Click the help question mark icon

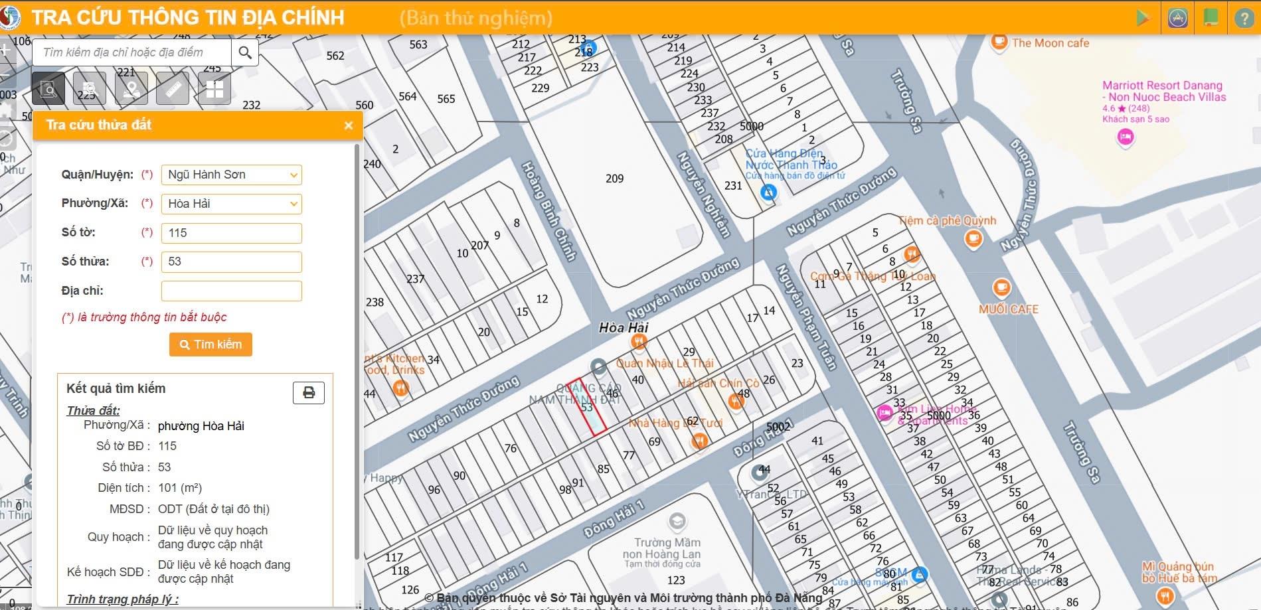point(1244,18)
